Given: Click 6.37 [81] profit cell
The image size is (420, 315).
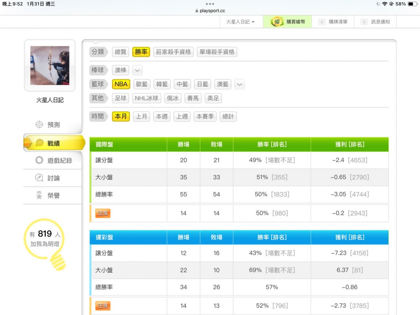Looking at the screenshot, I should 350,270.
